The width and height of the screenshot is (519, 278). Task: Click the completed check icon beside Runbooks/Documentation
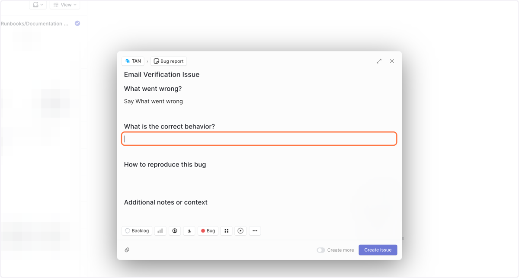[x=77, y=23]
